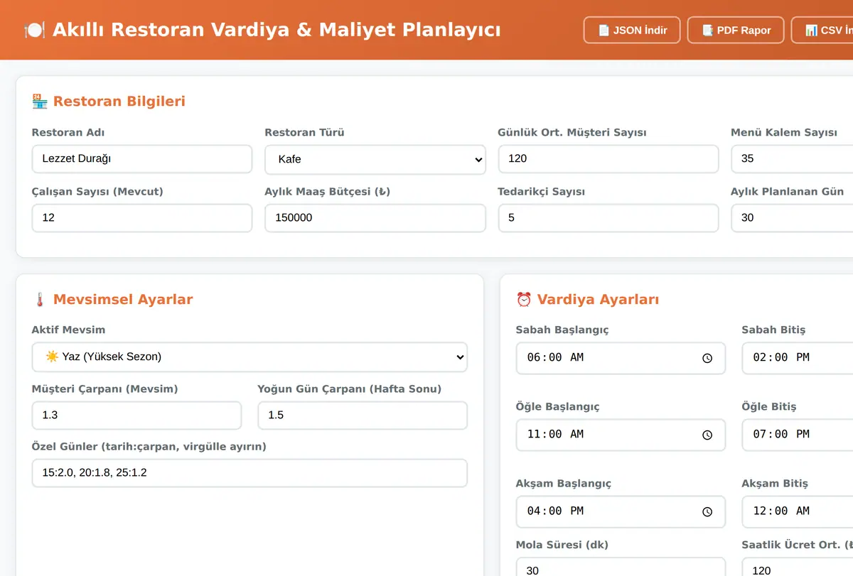853x576 pixels.
Task: Download data with JSON İndir button
Action: pyautogui.click(x=632, y=31)
